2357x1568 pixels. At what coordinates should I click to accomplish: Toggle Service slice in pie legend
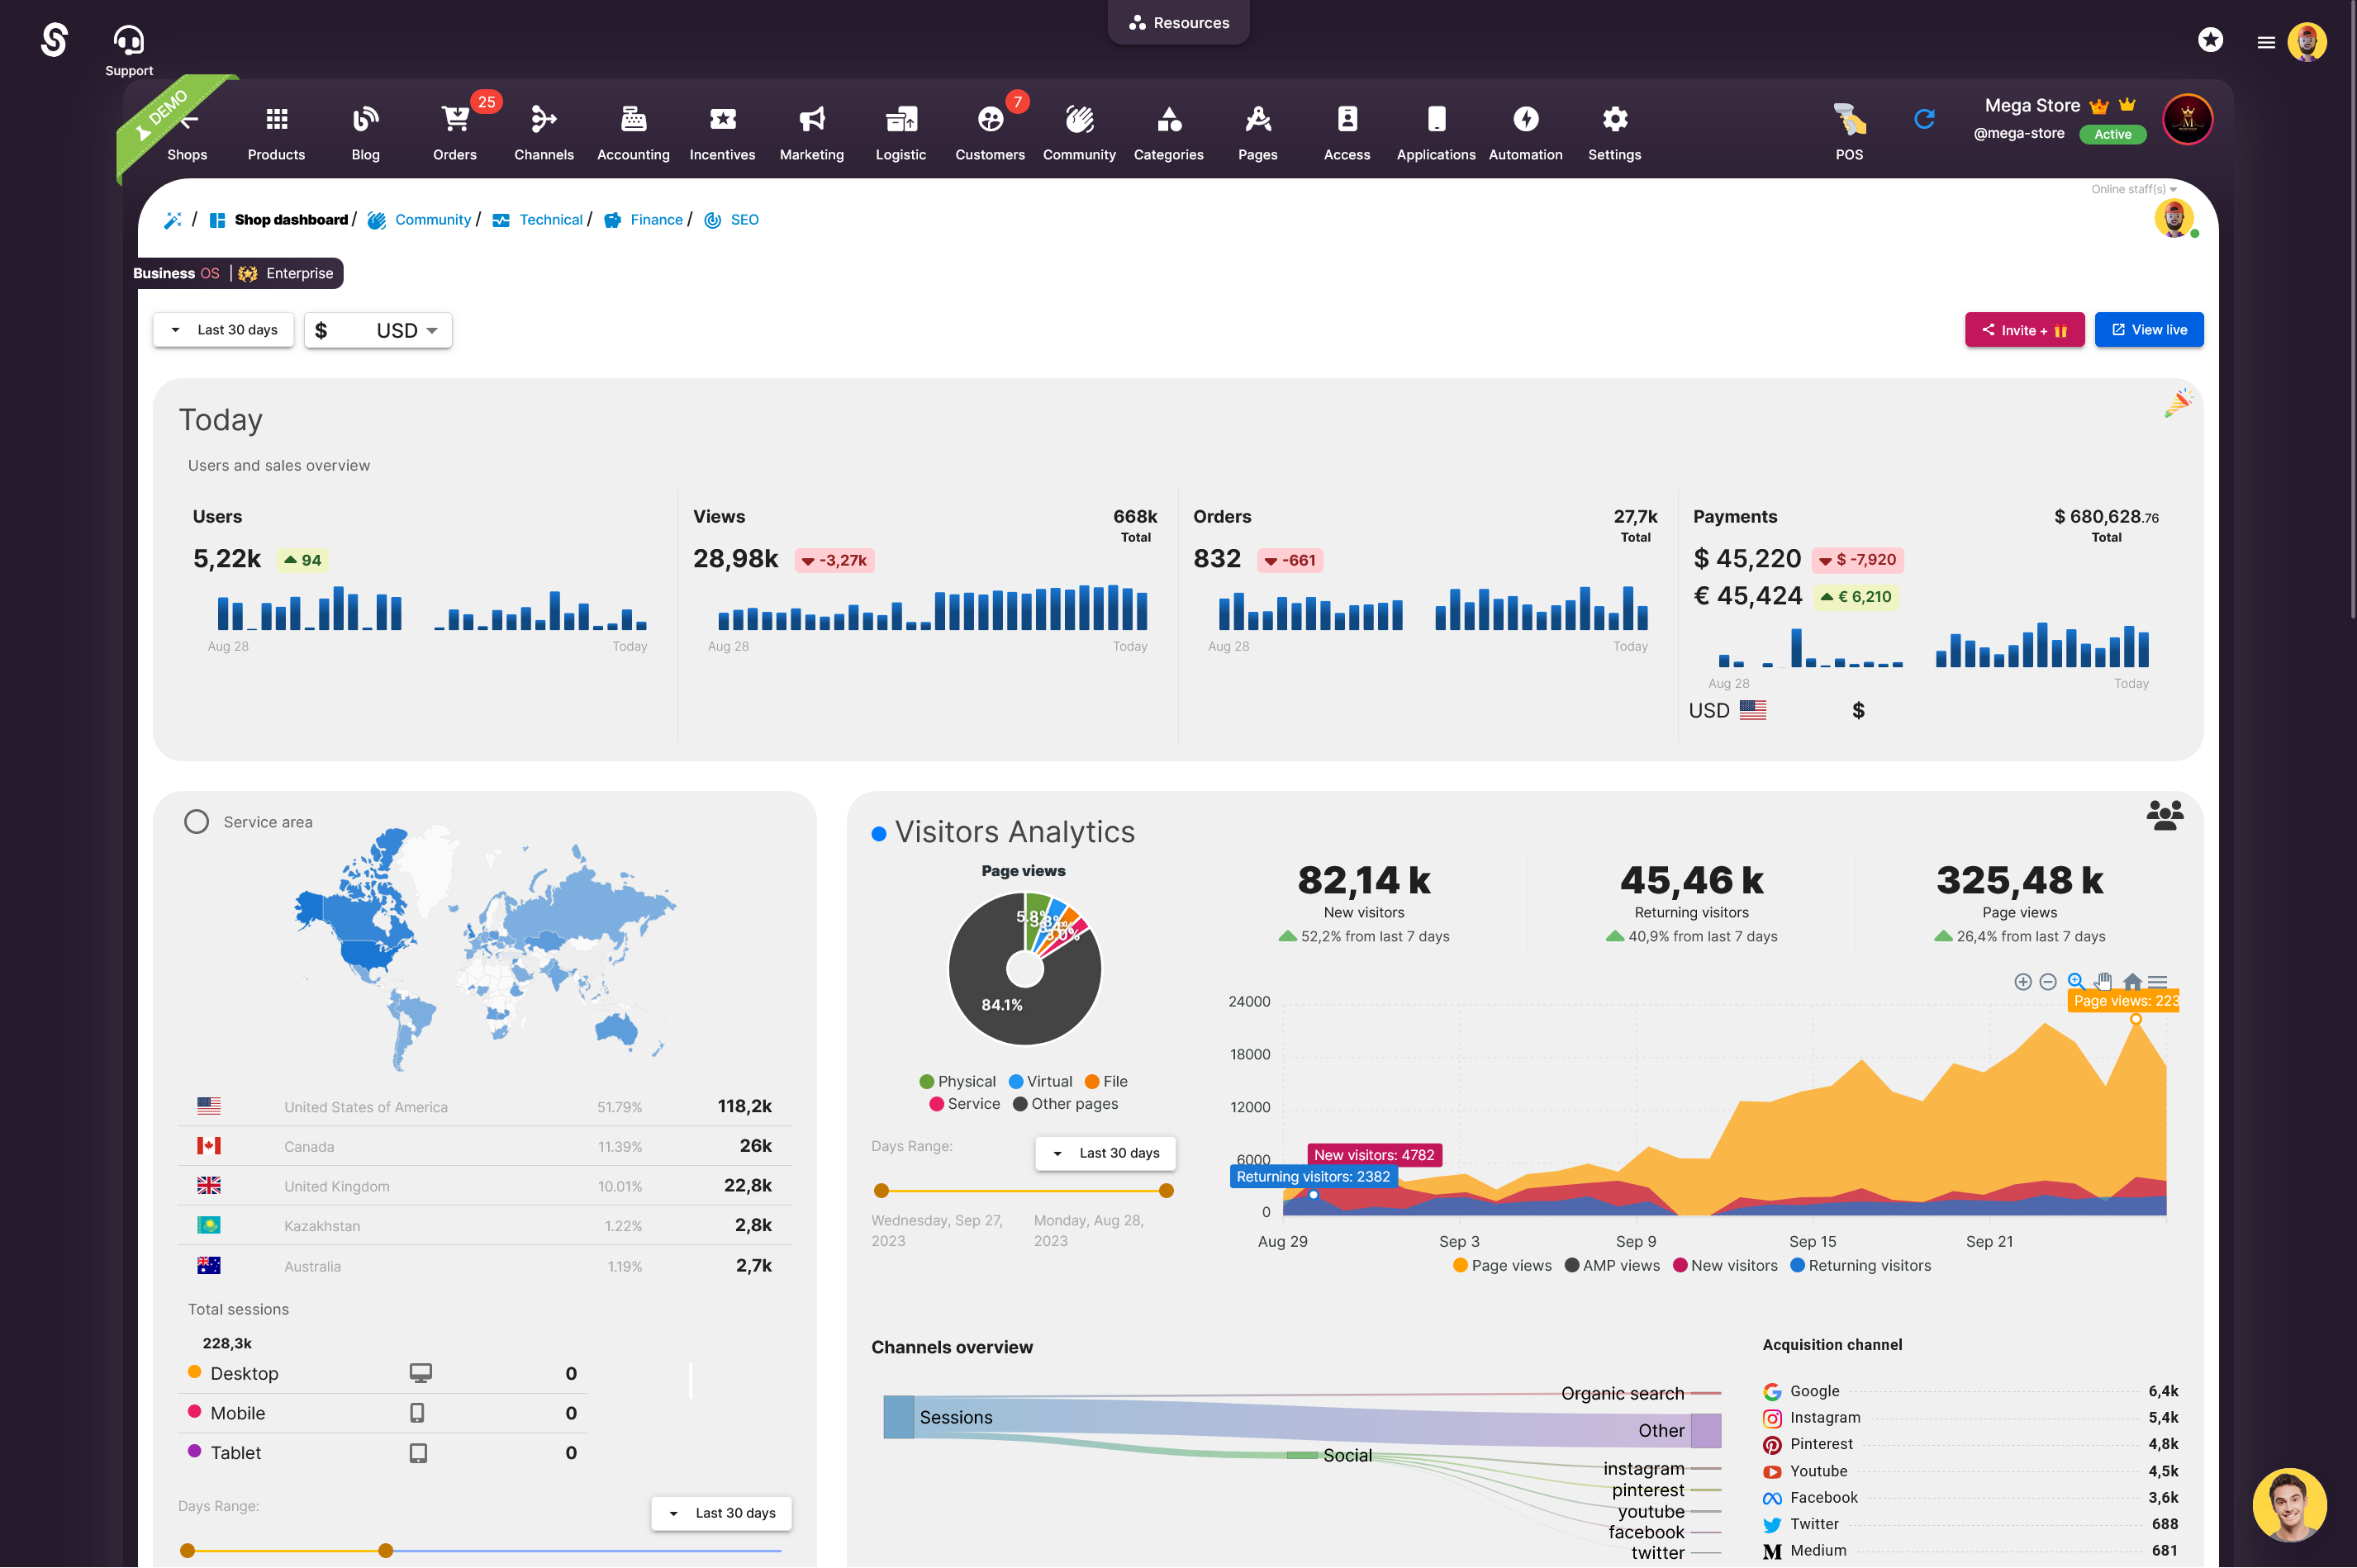pyautogui.click(x=964, y=1103)
